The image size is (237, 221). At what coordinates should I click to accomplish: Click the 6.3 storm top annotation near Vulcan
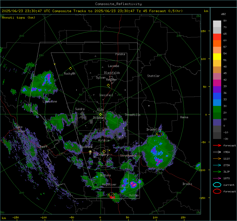(111, 195)
